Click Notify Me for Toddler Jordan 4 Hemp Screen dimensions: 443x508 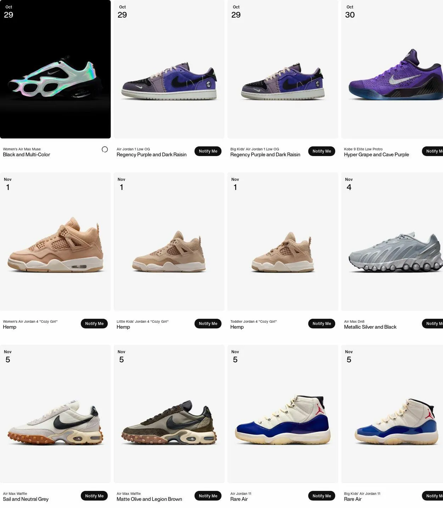(x=322, y=323)
